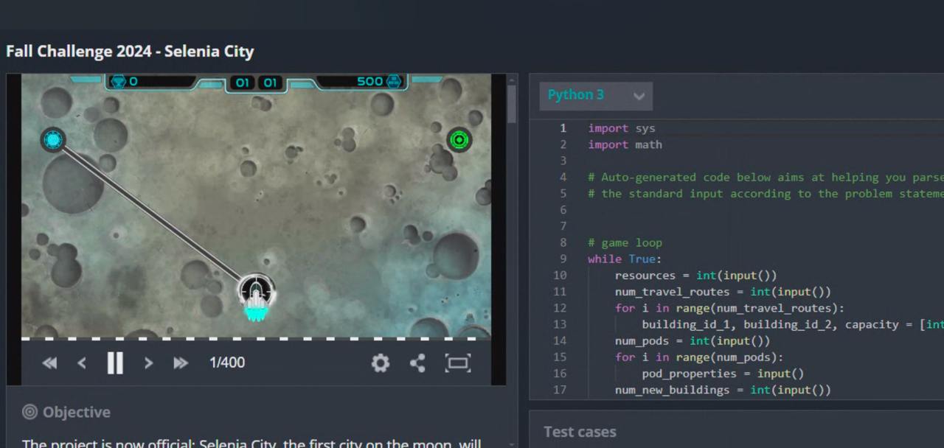This screenshot has height=448, width=944.
Task: Pause the game replay
Action: click(x=115, y=363)
